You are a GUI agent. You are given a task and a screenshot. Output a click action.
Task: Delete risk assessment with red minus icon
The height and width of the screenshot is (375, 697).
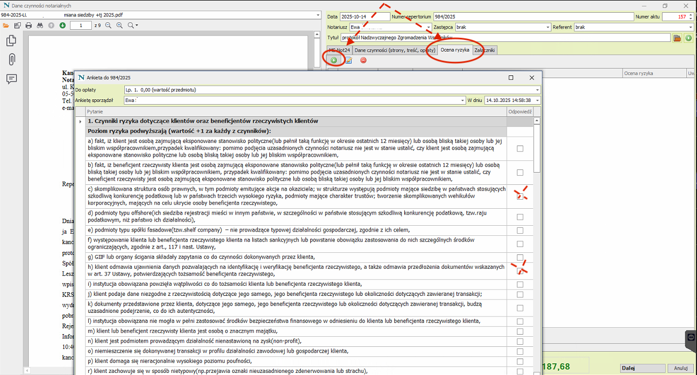pos(363,60)
